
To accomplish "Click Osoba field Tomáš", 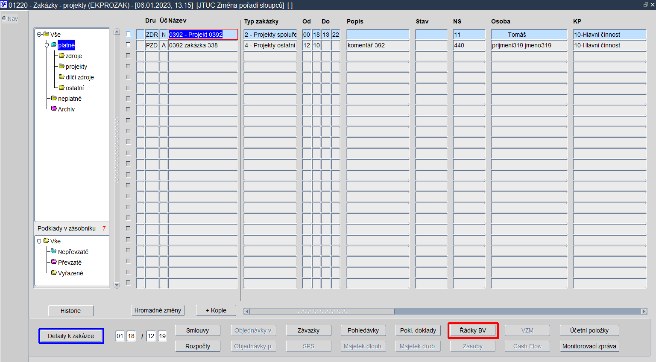I will click(529, 35).
